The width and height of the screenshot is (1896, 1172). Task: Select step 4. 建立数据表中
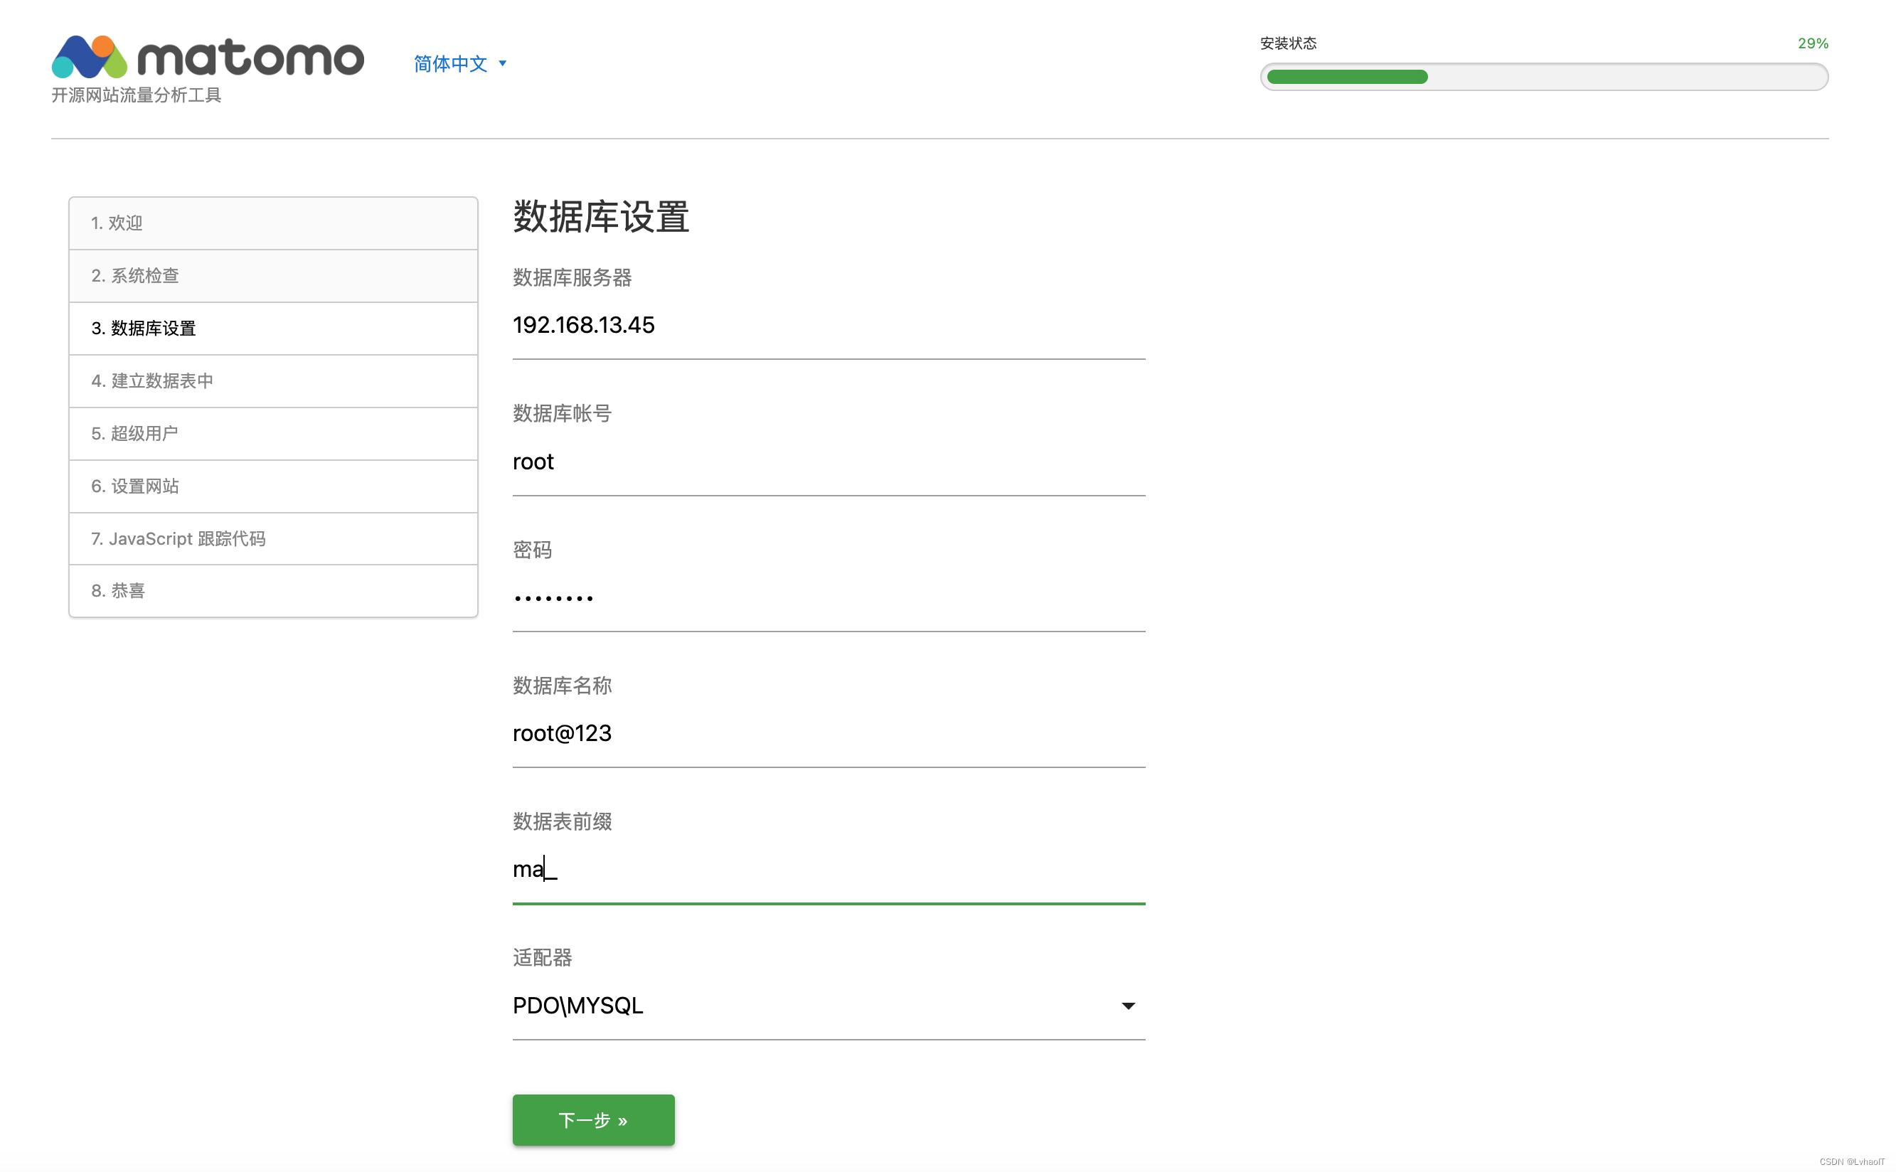click(x=273, y=381)
